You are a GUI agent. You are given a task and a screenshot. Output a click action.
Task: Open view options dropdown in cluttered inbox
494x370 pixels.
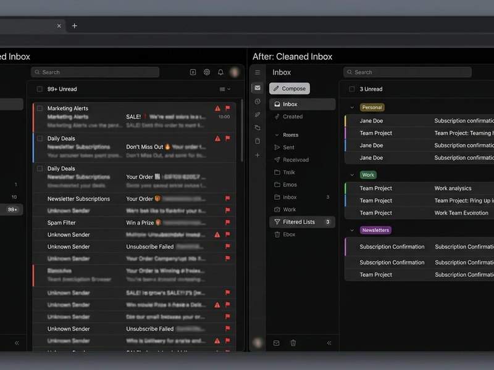click(225, 89)
